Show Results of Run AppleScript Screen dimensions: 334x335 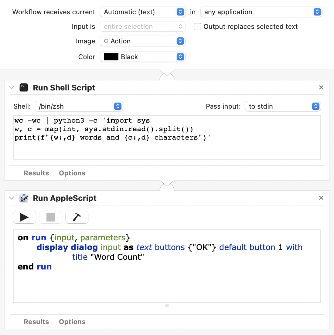[x=36, y=322]
